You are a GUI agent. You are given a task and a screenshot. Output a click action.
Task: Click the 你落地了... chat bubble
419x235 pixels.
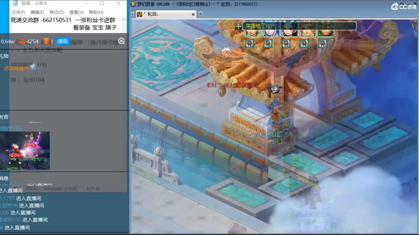(299, 26)
